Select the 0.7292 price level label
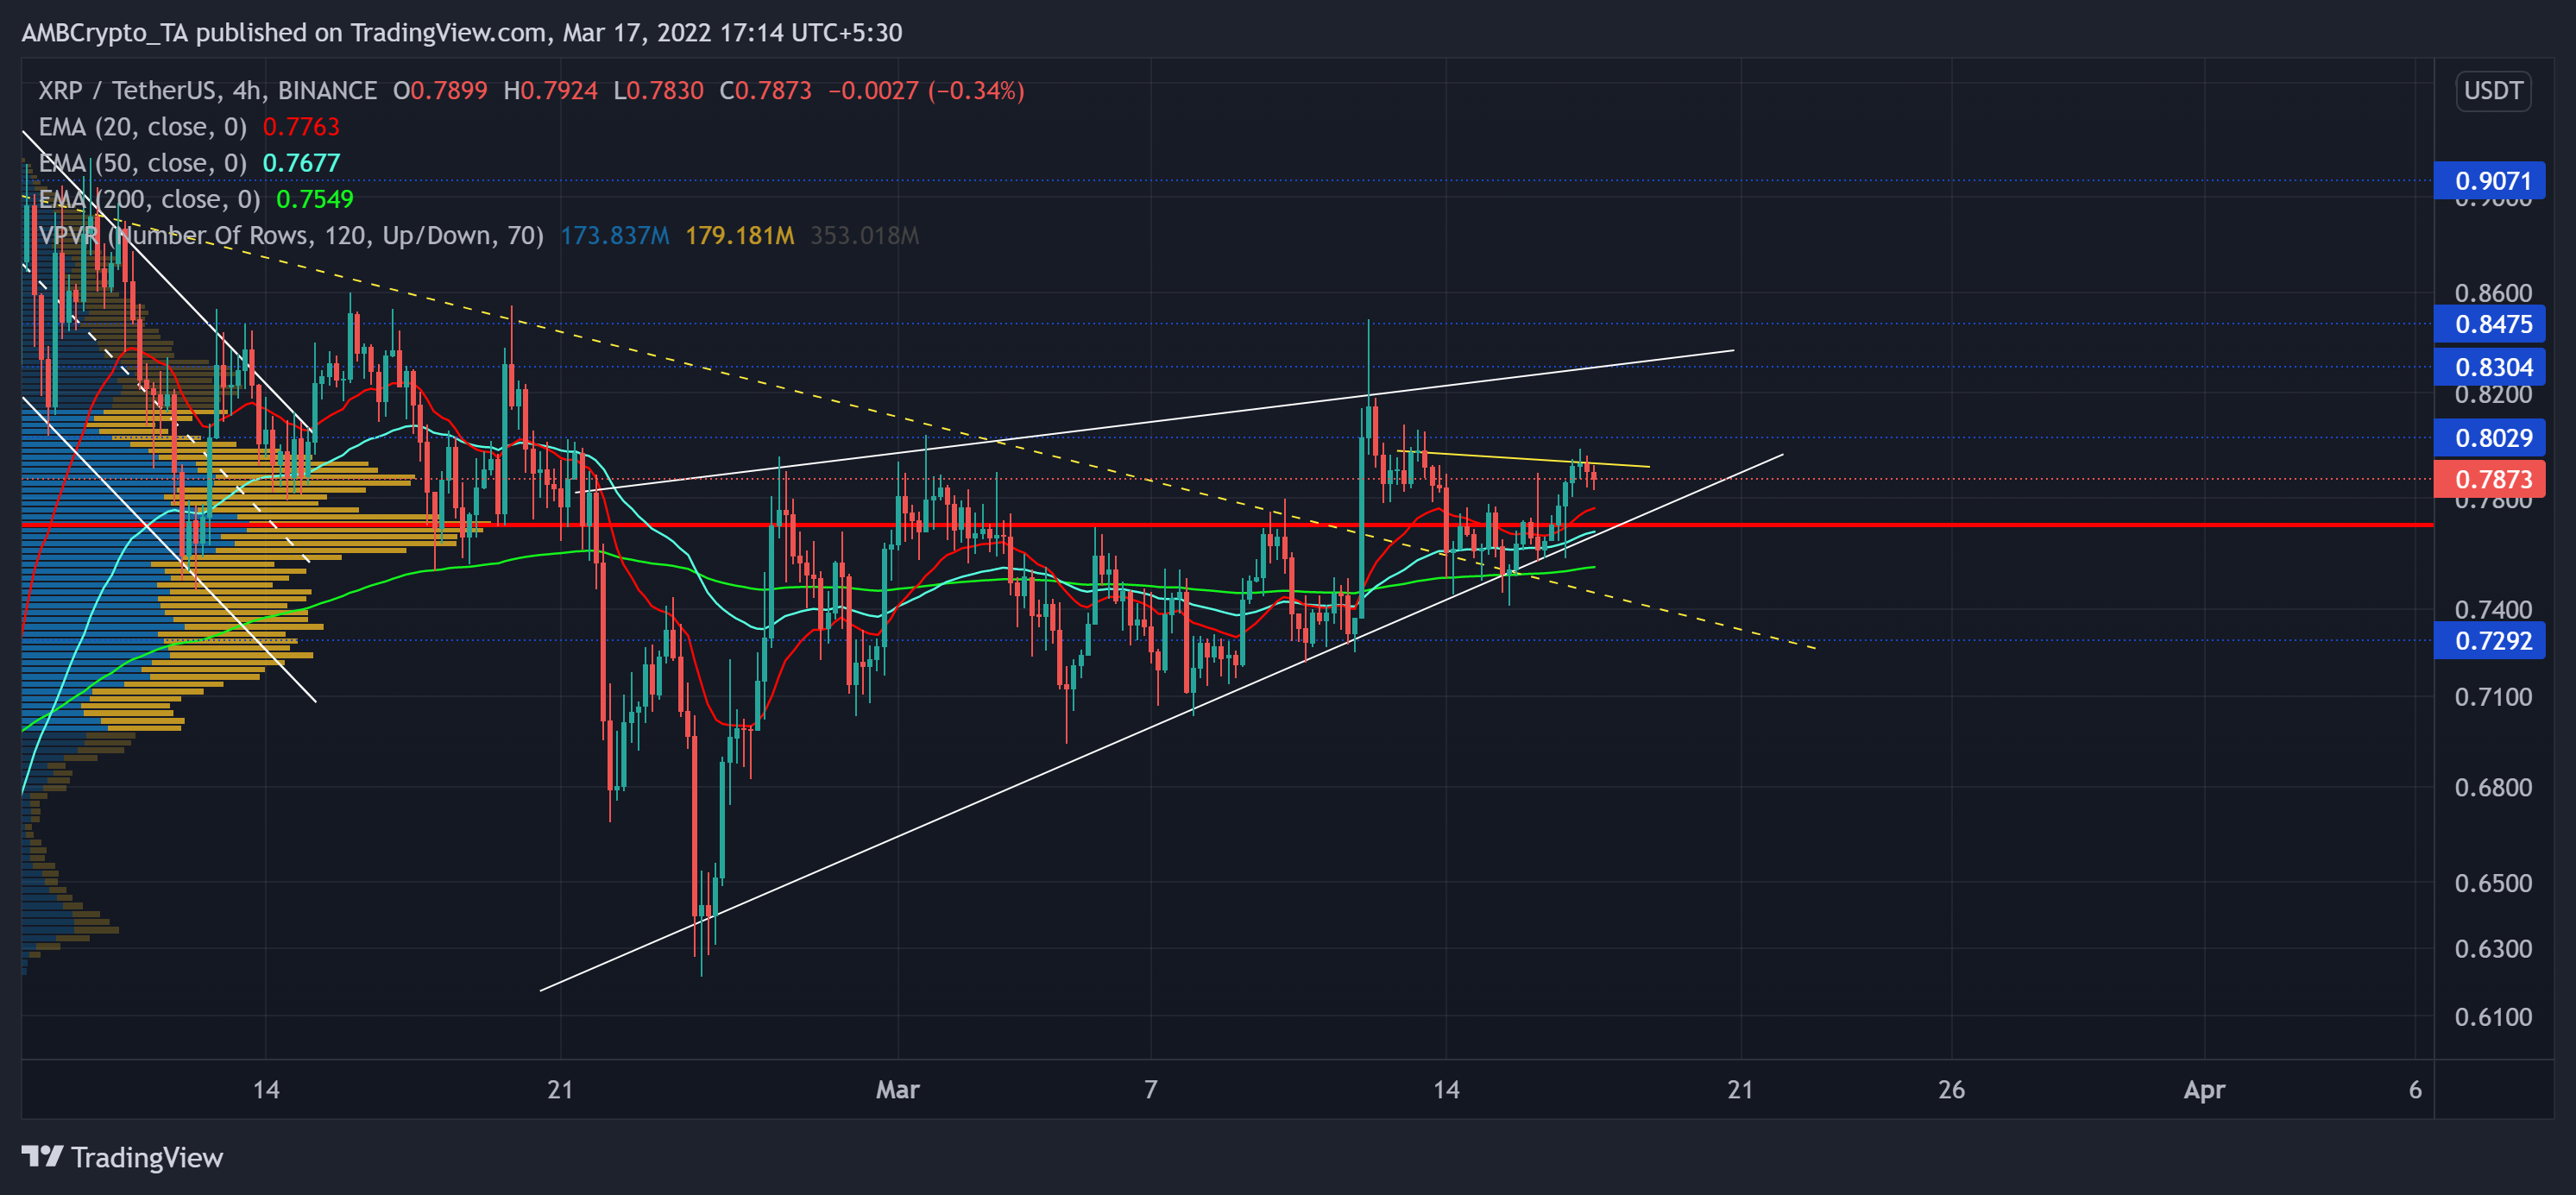 pyautogui.click(x=2490, y=641)
